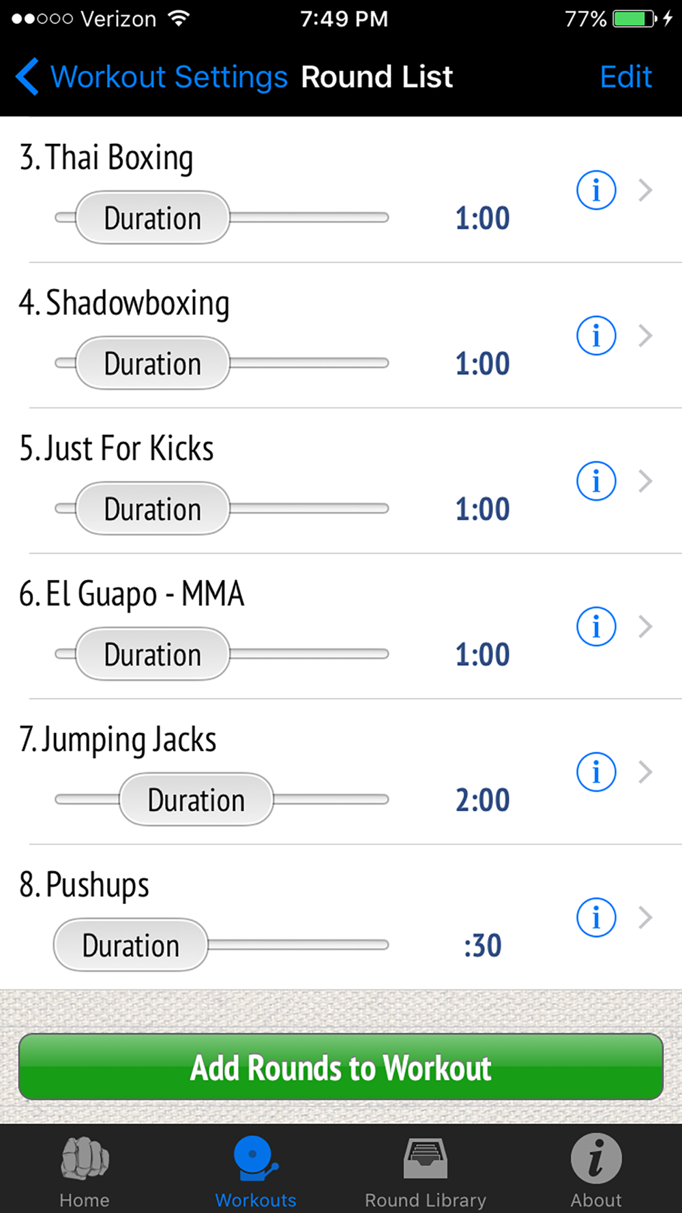Open the Pushups info icon
This screenshot has height=1213, width=682.
pyautogui.click(x=596, y=917)
